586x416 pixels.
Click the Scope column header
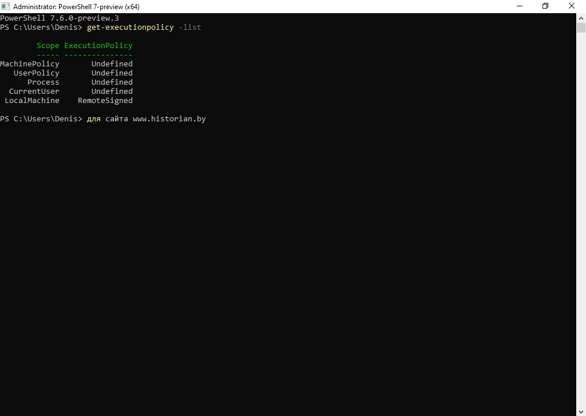[x=48, y=46]
